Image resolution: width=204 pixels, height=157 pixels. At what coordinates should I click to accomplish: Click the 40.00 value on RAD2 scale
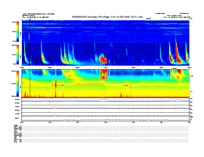tap(14, 22)
